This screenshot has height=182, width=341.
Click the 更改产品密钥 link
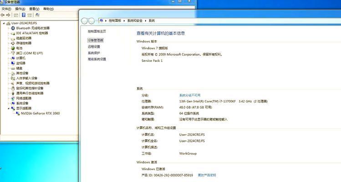pos(207,175)
